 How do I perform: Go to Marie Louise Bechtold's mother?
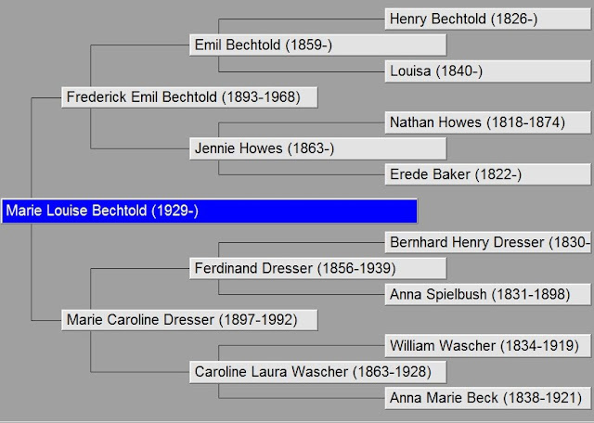coord(192,320)
